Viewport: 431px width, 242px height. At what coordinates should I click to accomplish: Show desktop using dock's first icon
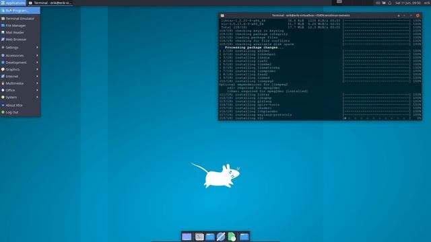pyautogui.click(x=187, y=237)
